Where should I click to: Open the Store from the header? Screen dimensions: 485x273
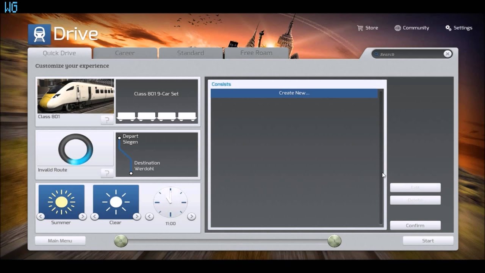pyautogui.click(x=368, y=28)
